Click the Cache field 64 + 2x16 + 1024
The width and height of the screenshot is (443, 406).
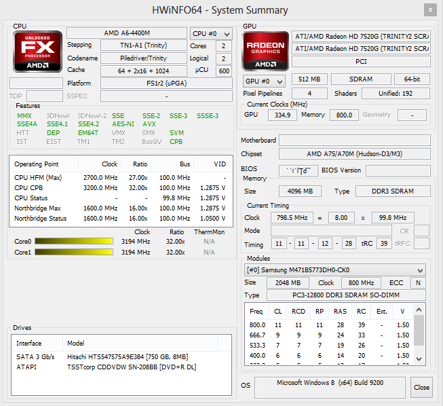144,71
